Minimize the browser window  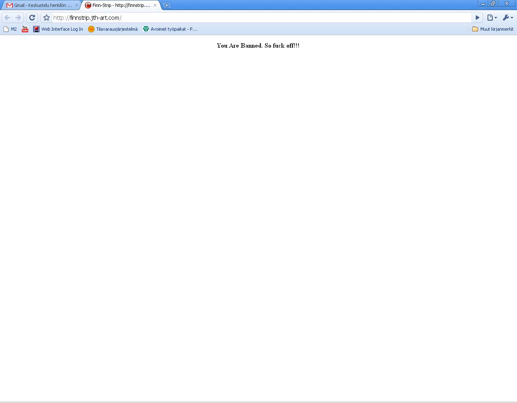[483, 4]
